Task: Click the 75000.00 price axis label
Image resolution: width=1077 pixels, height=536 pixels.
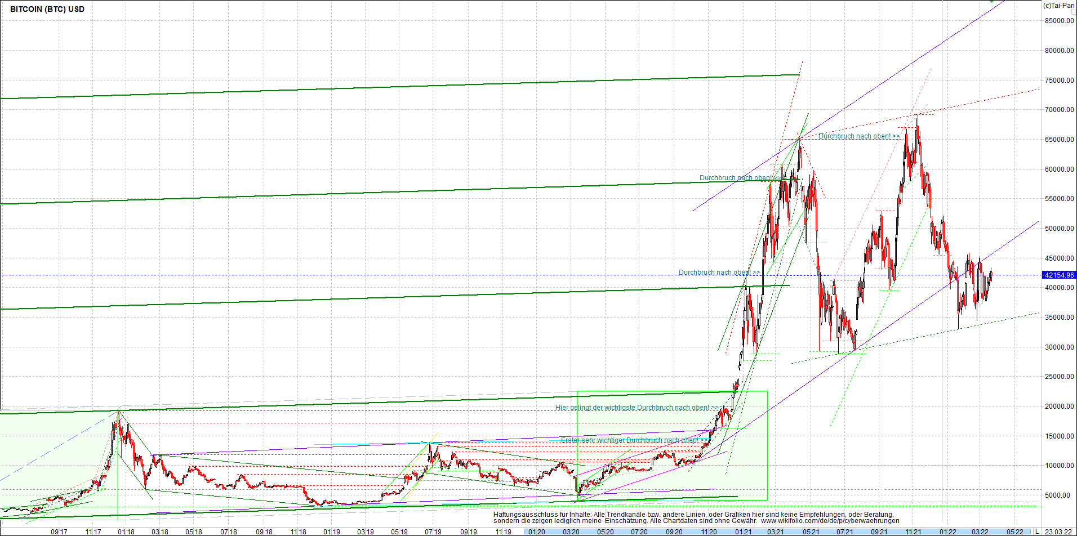Action: pos(1060,81)
